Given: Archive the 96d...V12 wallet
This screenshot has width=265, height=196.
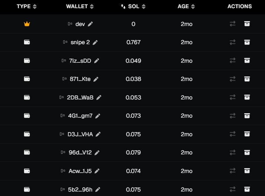Looking at the screenshot, I should [247, 152].
